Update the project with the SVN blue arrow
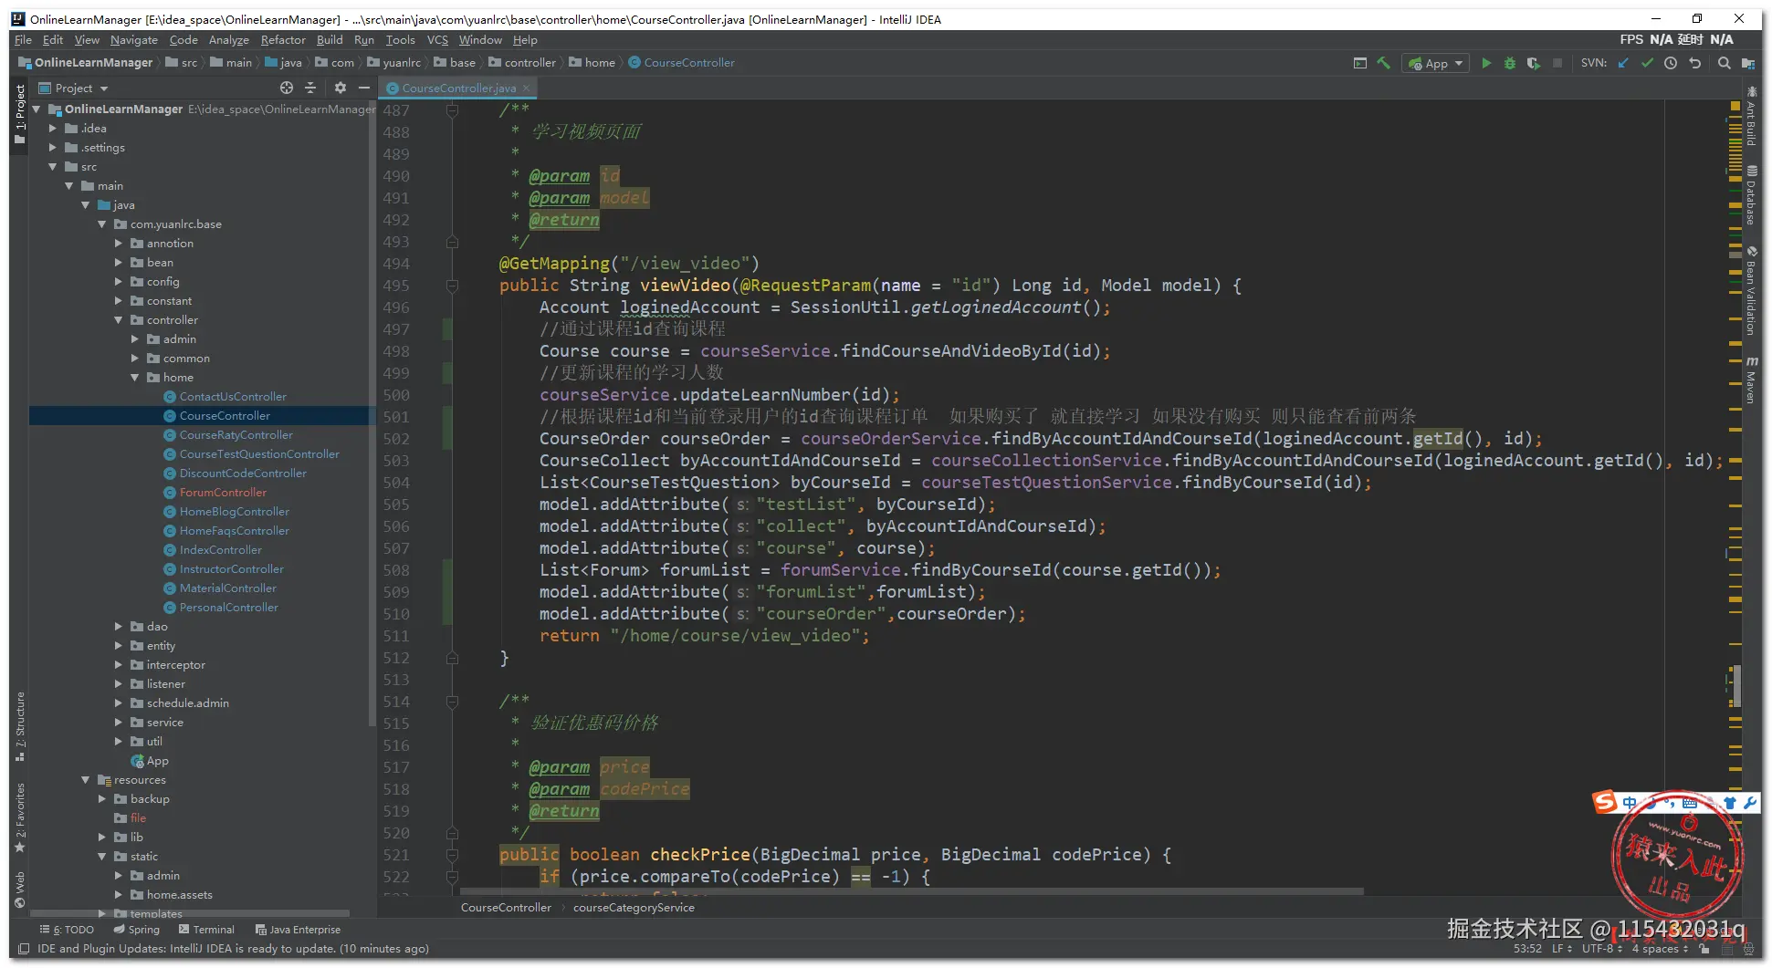Viewport: 1772px width, 968px height. [x=1623, y=63]
